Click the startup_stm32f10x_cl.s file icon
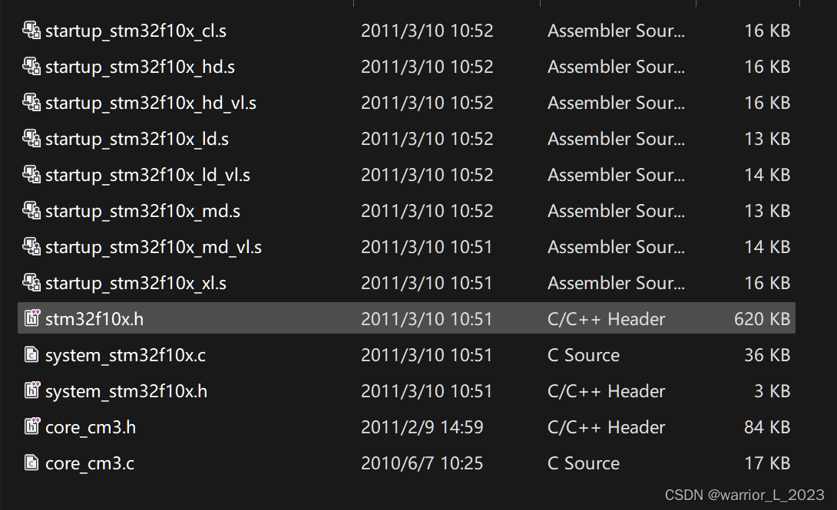Screen dimensions: 837x510 click(31, 31)
